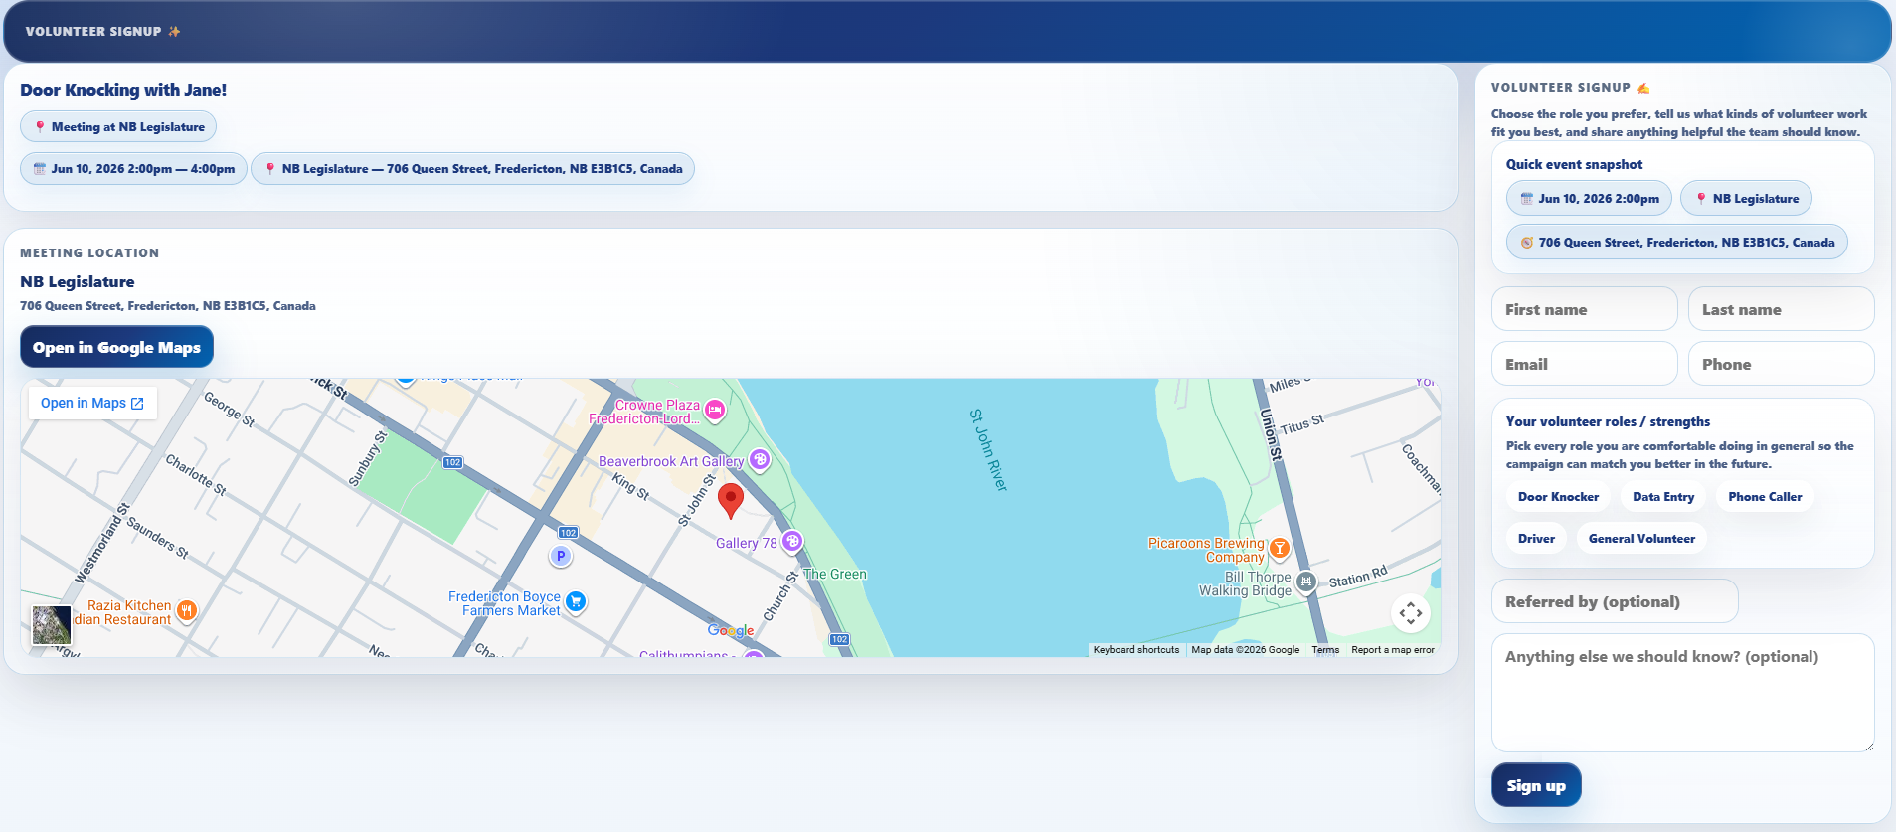The image size is (1896, 832).
Task: Click the Razia Kitchen restaurant marker icon
Action: click(x=186, y=610)
